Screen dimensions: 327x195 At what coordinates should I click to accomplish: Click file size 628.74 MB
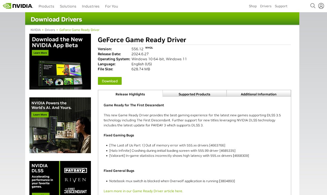tap(141, 69)
